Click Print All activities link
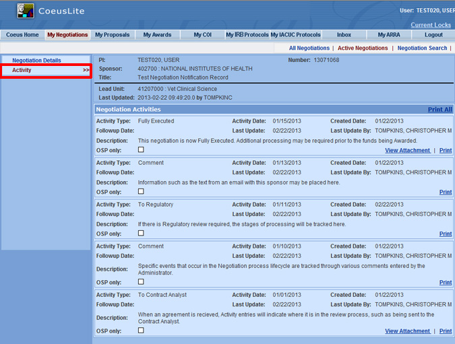The image size is (455, 344). (439, 109)
